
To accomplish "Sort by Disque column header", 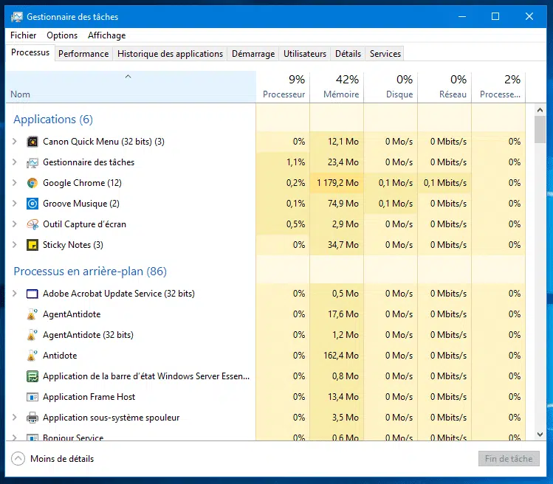I will 391,87.
